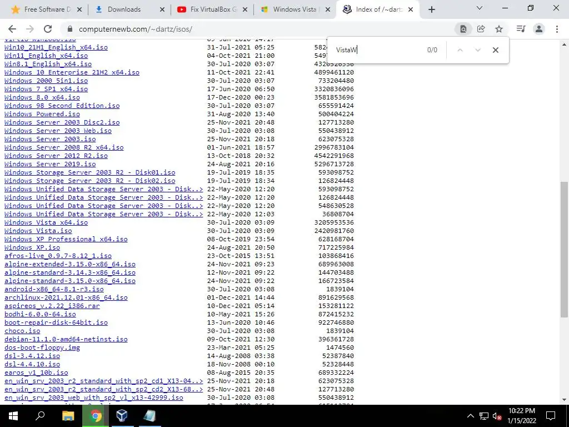Click the scrollbar down arrow
Screen dimensions: 569x427
click(x=564, y=399)
